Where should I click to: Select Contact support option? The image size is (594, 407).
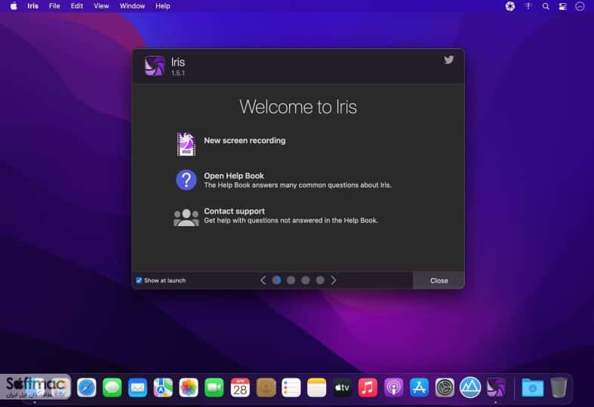click(234, 211)
